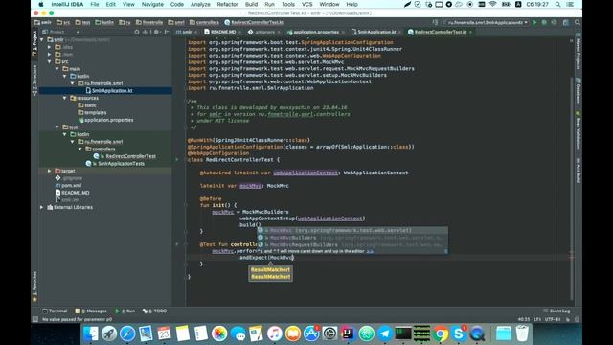Viewport: 613px width, 345px height.
Task: Open the VCS menu
Action: (306, 4)
